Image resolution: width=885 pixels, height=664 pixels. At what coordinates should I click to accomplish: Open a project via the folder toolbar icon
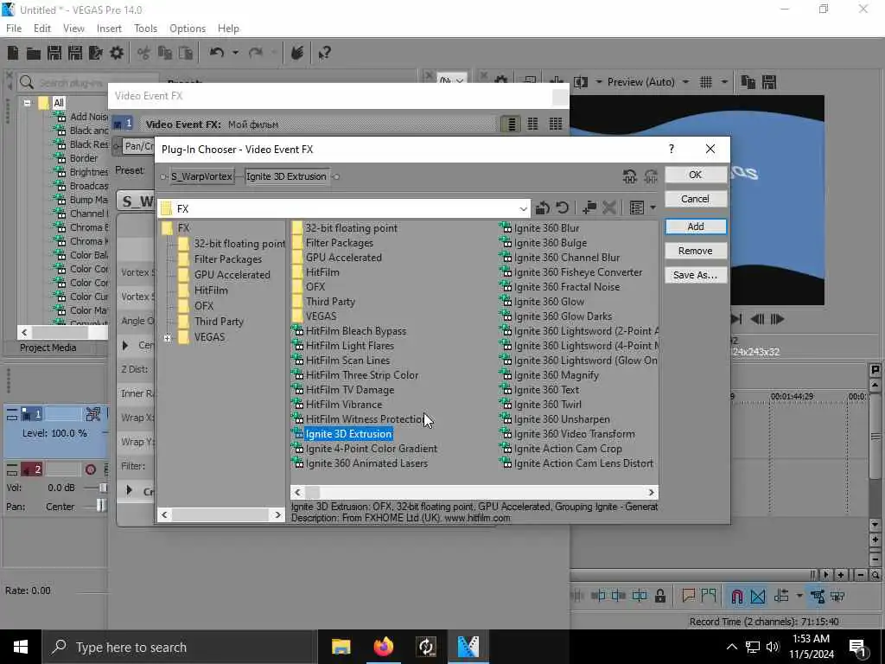tap(34, 54)
